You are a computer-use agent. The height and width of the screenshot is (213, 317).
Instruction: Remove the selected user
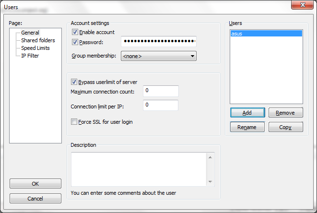tap(285, 113)
